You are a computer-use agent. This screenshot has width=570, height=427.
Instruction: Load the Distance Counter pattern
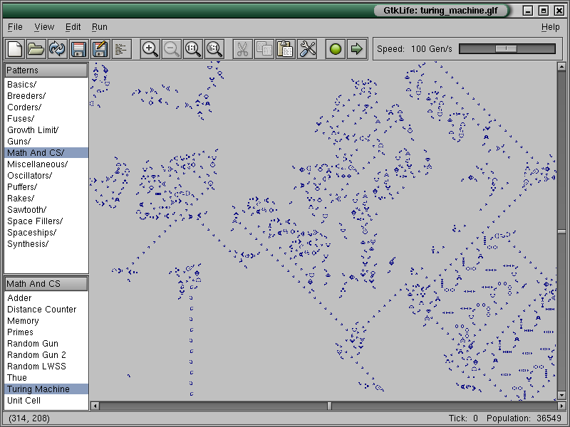[41, 310]
